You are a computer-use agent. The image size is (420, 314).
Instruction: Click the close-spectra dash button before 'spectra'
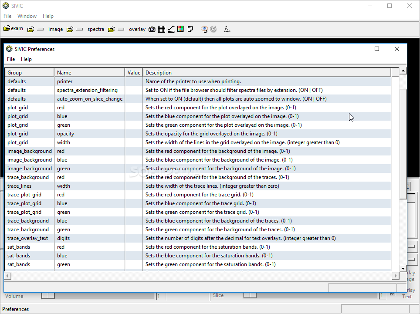point(80,30)
